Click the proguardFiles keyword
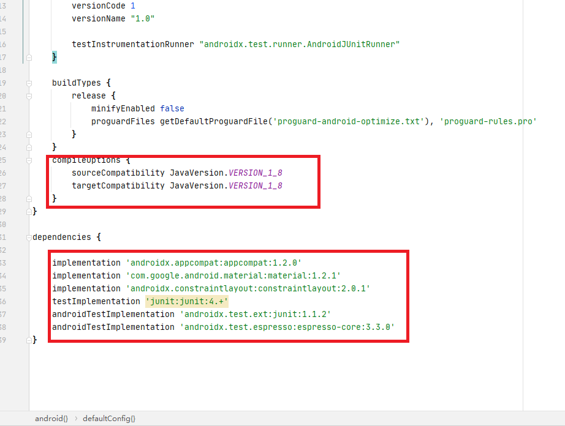The height and width of the screenshot is (426, 565). point(123,122)
